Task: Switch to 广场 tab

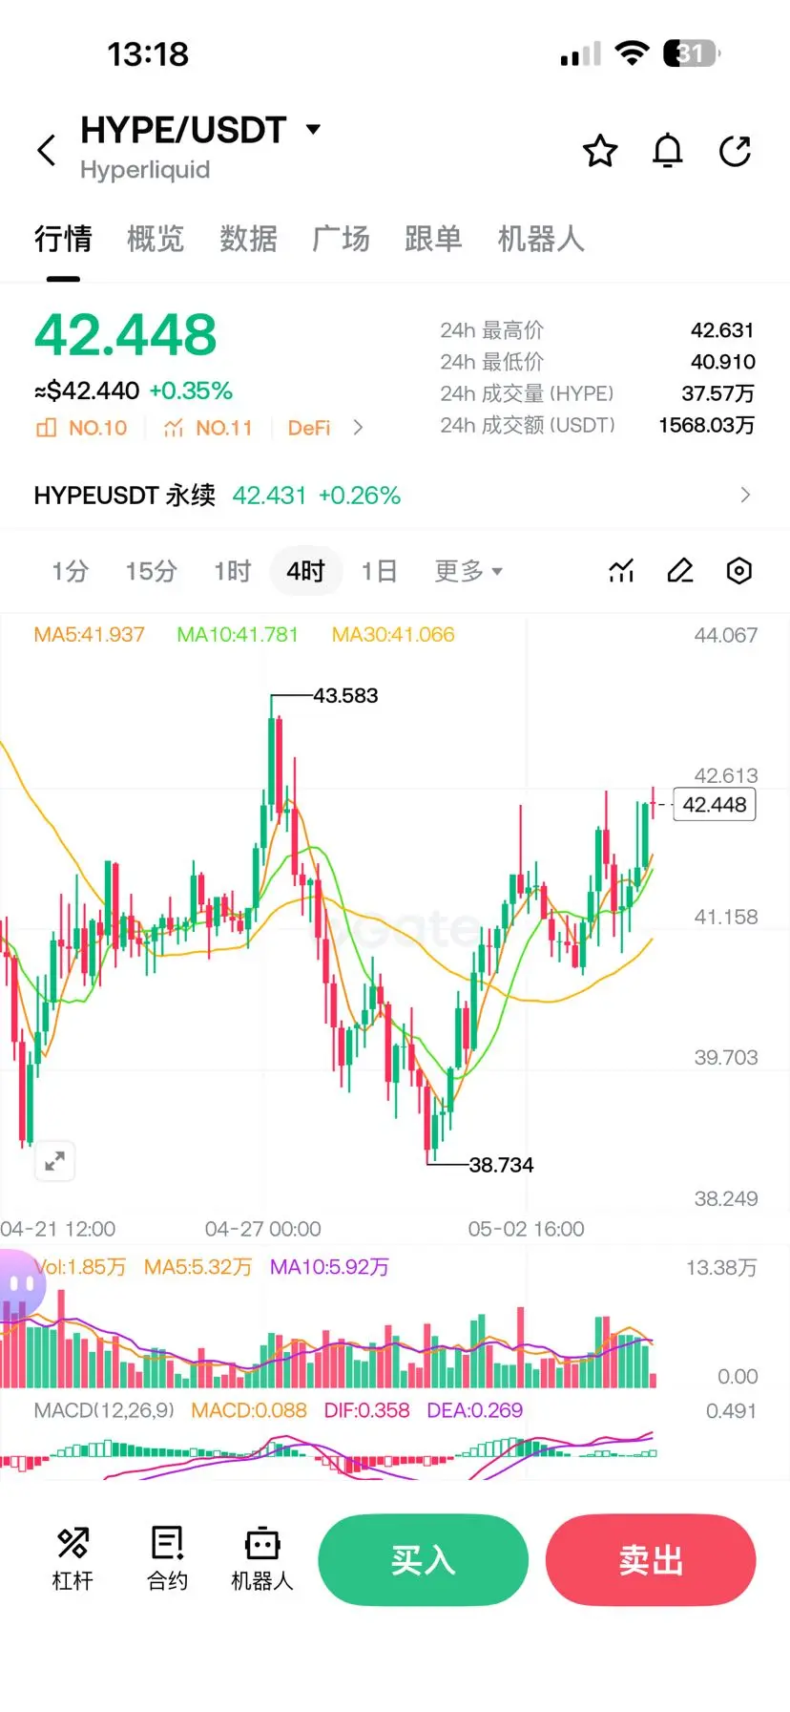Action: click(341, 239)
